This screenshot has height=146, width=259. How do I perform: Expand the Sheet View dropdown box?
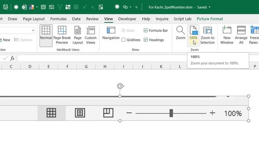tap(33, 30)
